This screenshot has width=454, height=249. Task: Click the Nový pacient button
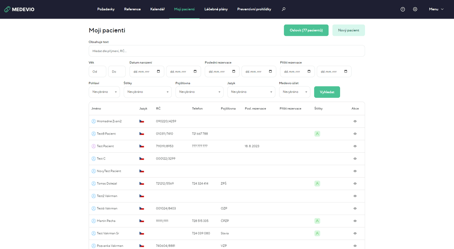pyautogui.click(x=348, y=30)
